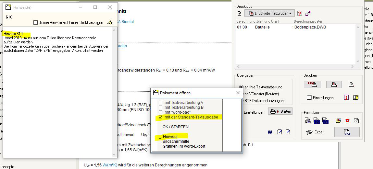The height and width of the screenshot is (169, 373).
Task: Check 'diesen Hinweis nicht mehr direkt anzeigen'
Action: coord(36,23)
